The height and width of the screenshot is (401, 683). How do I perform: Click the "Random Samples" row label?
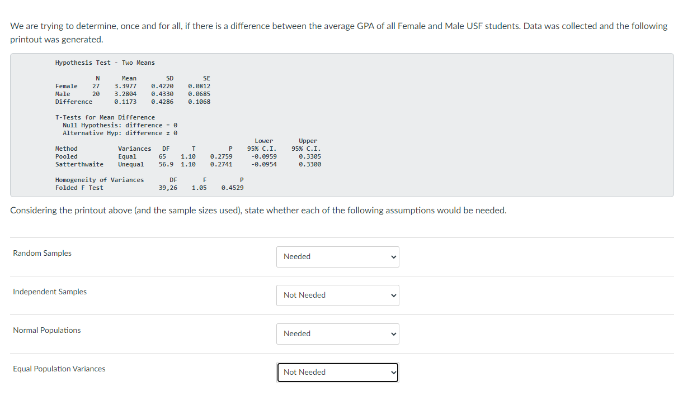tap(42, 254)
